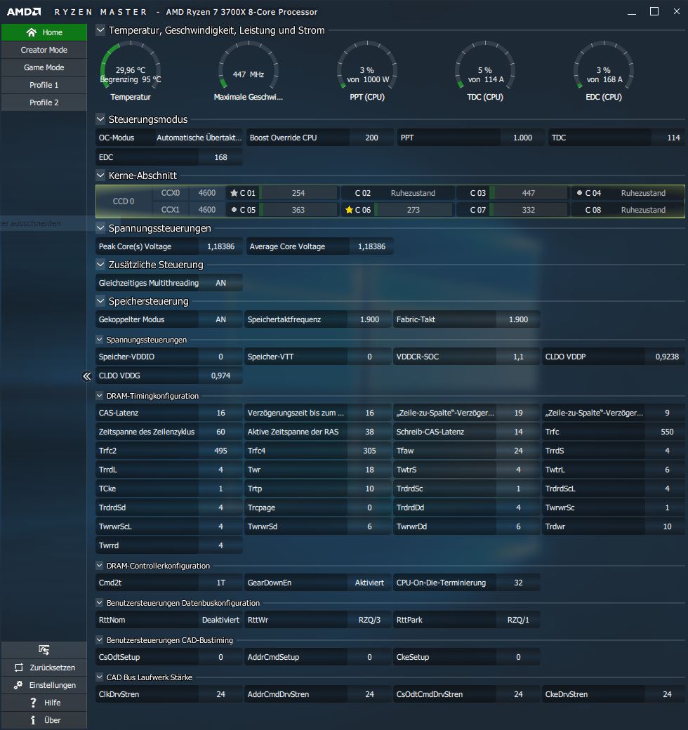Click OC-Modus Automatische Übertaktung field

(x=199, y=138)
